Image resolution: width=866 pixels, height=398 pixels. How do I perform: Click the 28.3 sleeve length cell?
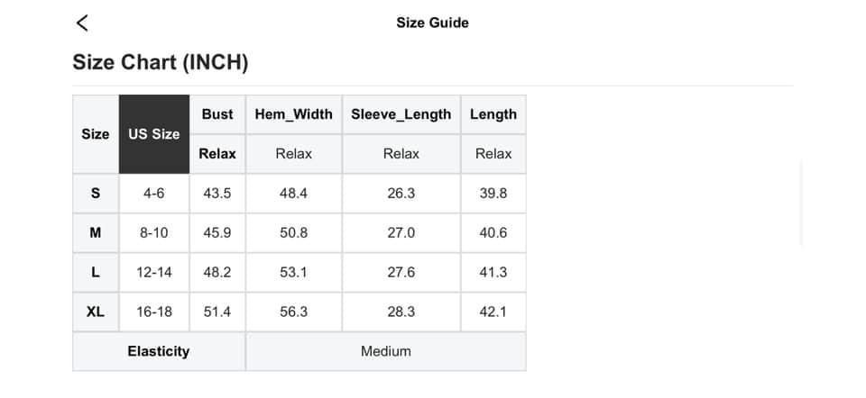coord(401,312)
